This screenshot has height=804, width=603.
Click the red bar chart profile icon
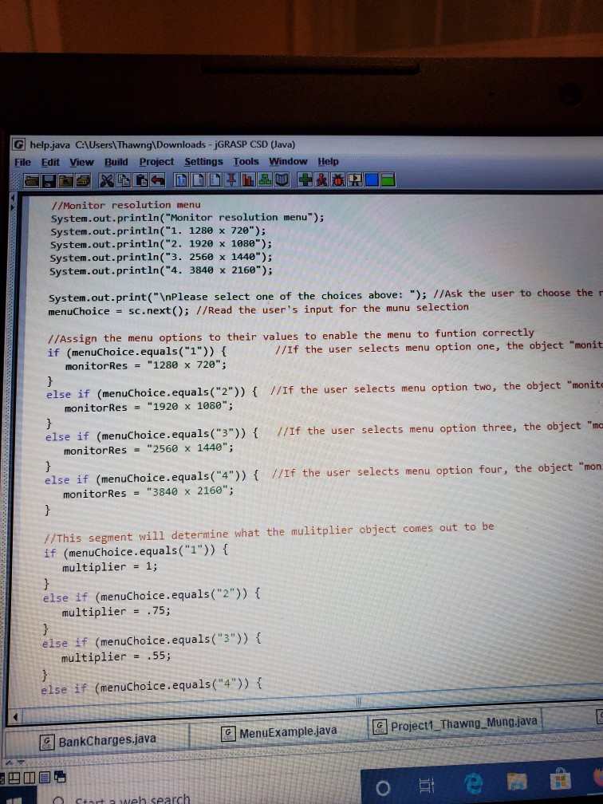(x=248, y=180)
